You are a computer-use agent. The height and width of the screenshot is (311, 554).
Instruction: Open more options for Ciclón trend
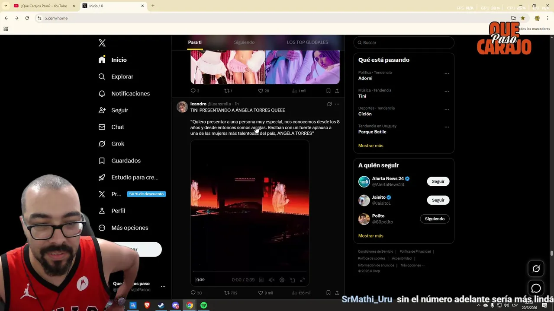point(447,109)
